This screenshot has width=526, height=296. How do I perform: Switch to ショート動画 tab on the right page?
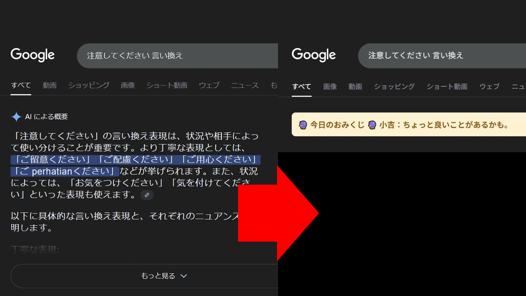pyautogui.click(x=447, y=86)
